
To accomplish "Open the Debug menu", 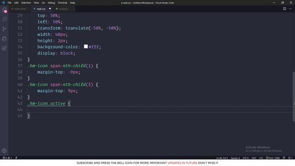I will (51, 3).
